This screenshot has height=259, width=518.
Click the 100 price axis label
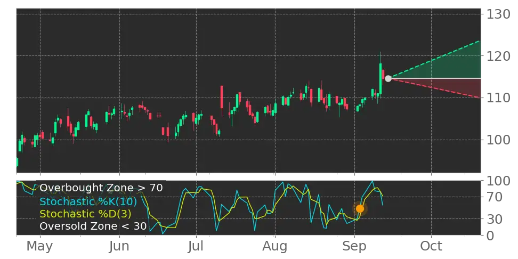[x=499, y=140]
